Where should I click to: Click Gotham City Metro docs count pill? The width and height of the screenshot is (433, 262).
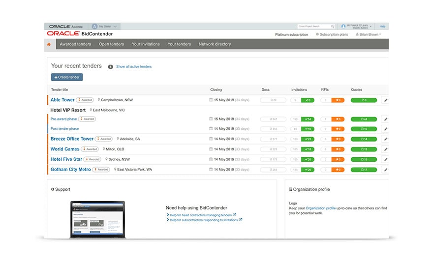(273, 170)
